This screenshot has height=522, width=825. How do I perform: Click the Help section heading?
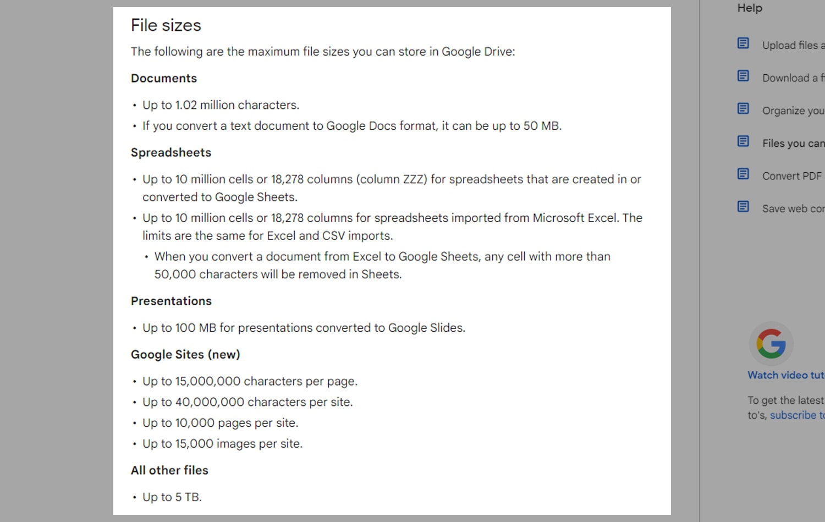click(x=749, y=8)
